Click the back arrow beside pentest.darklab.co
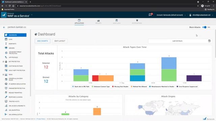 (4, 27)
